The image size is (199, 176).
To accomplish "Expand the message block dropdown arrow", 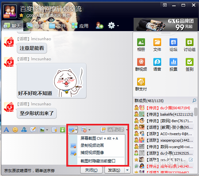I will [90, 130].
